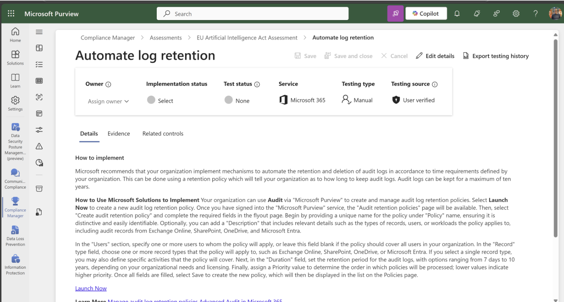Click Save and close
Viewport: 564px width, 302px height.
point(348,56)
